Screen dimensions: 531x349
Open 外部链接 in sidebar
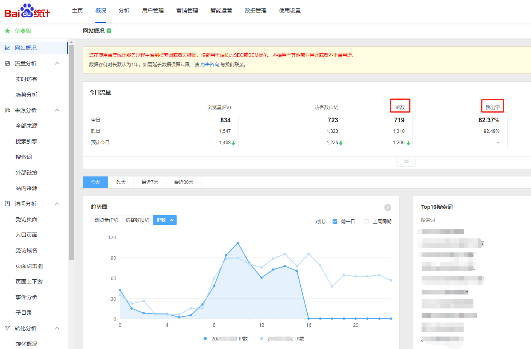coord(26,173)
